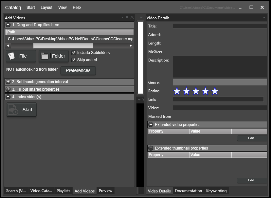Expand Set thumb generation interval section
The height and width of the screenshot is (198, 271).
pos(8,81)
